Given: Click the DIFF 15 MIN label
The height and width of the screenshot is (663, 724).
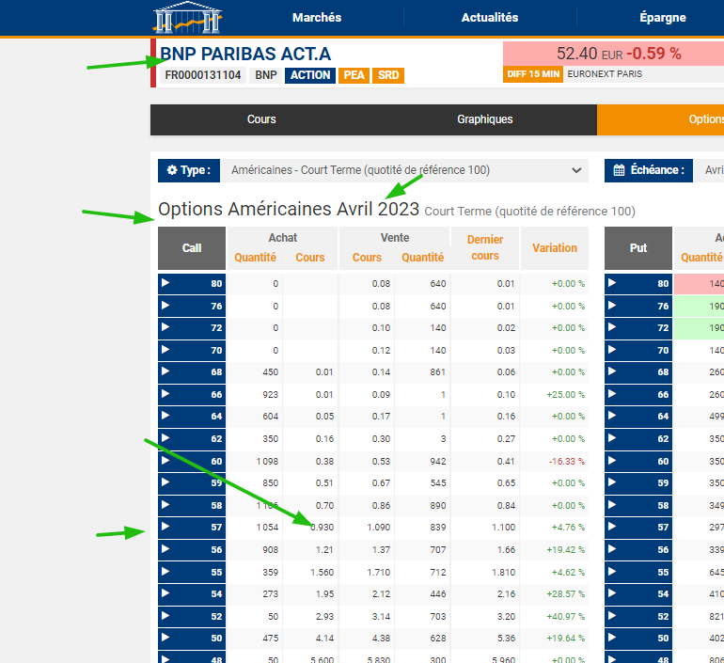Looking at the screenshot, I should (534, 73).
